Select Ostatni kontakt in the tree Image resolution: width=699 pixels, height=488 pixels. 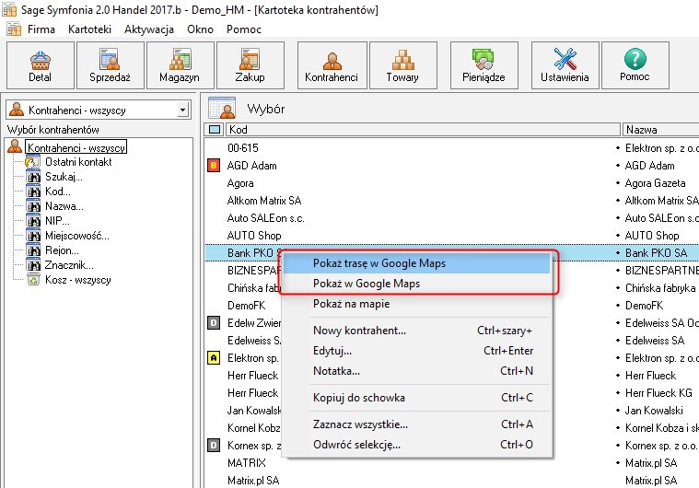click(78, 162)
